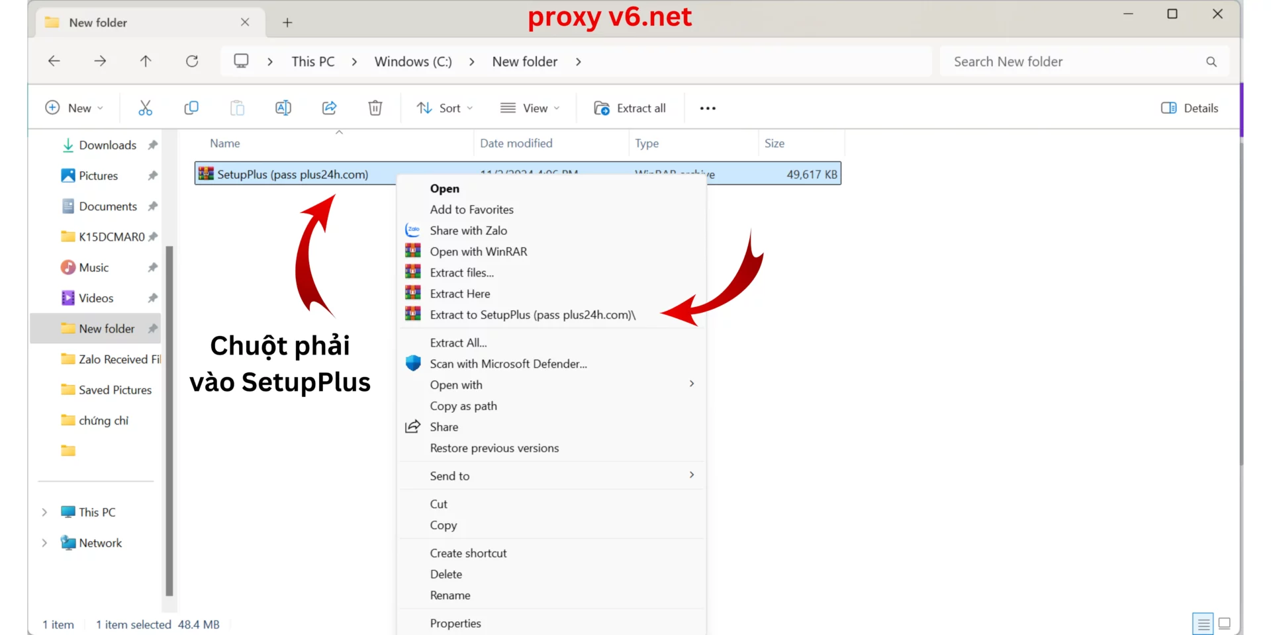Click the monitor icon in address bar

tap(242, 61)
